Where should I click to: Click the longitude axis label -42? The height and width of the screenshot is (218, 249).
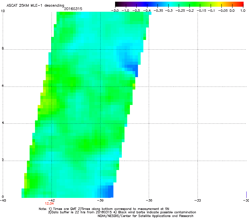pyautogui.click(x=52, y=201)
